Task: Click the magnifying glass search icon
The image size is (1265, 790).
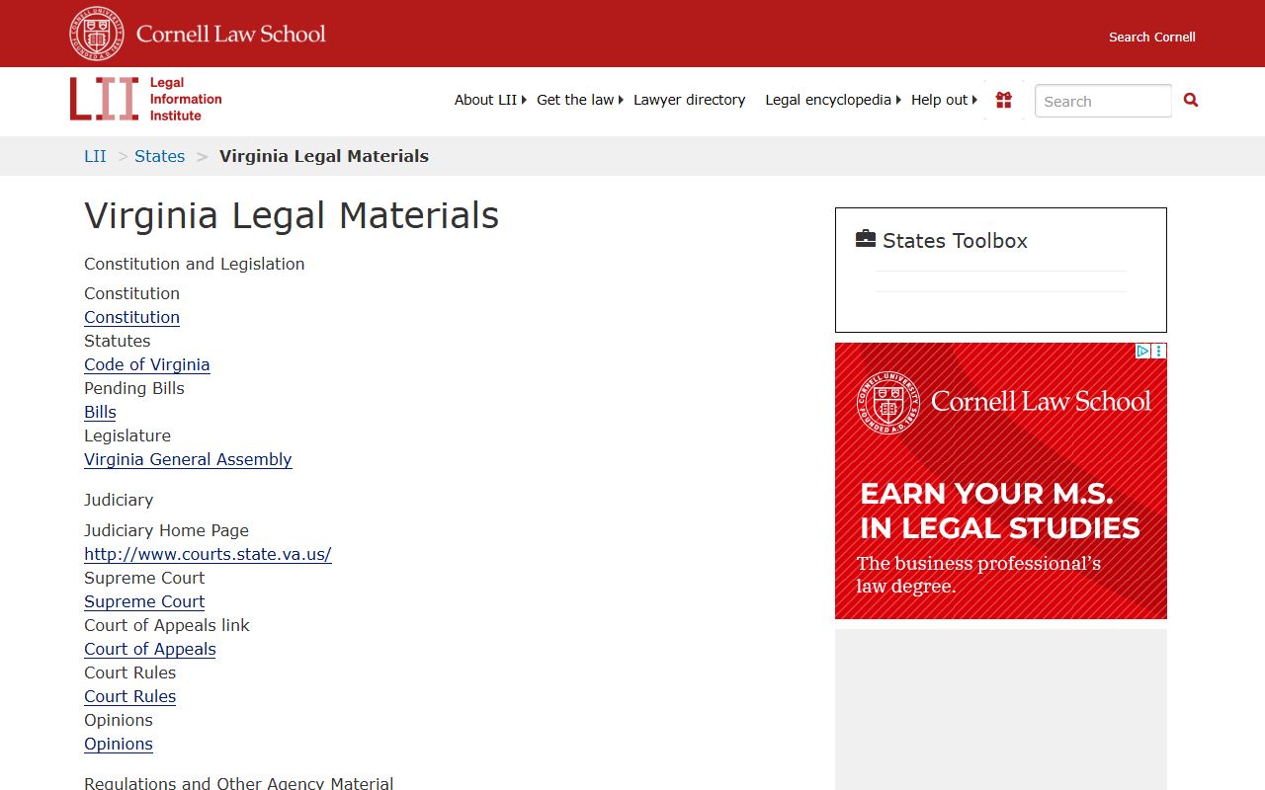Action: [x=1191, y=100]
